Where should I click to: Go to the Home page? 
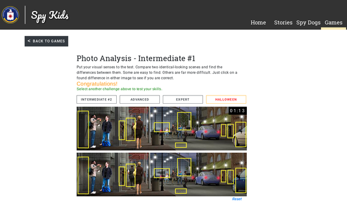pyautogui.click(x=258, y=23)
